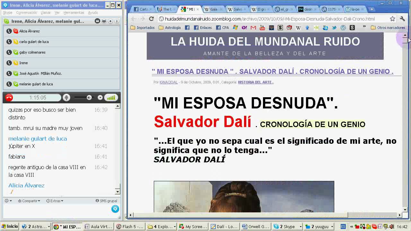
Task: Show the group participants icon in Skype
Action: tap(104, 21)
